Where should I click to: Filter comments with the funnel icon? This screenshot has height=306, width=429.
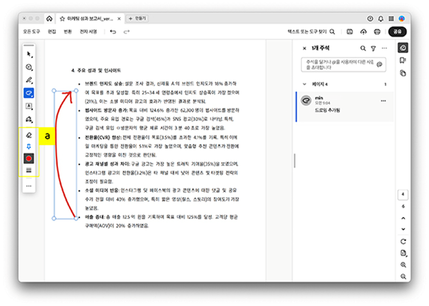pyautogui.click(x=373, y=49)
